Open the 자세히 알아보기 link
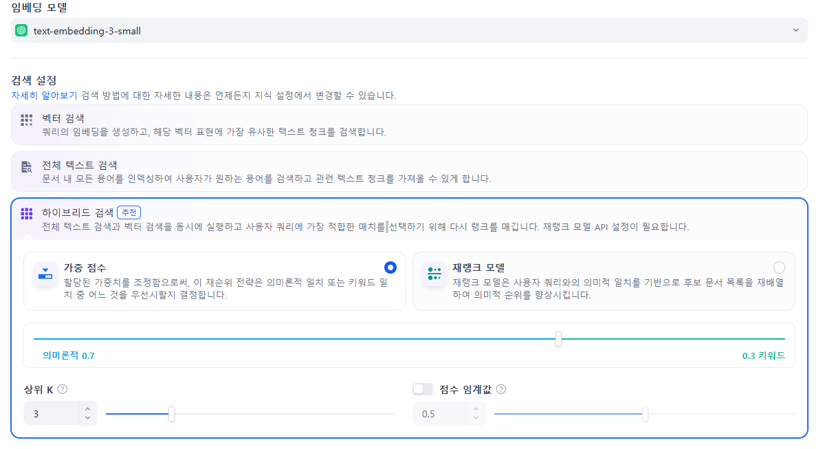 pos(44,96)
